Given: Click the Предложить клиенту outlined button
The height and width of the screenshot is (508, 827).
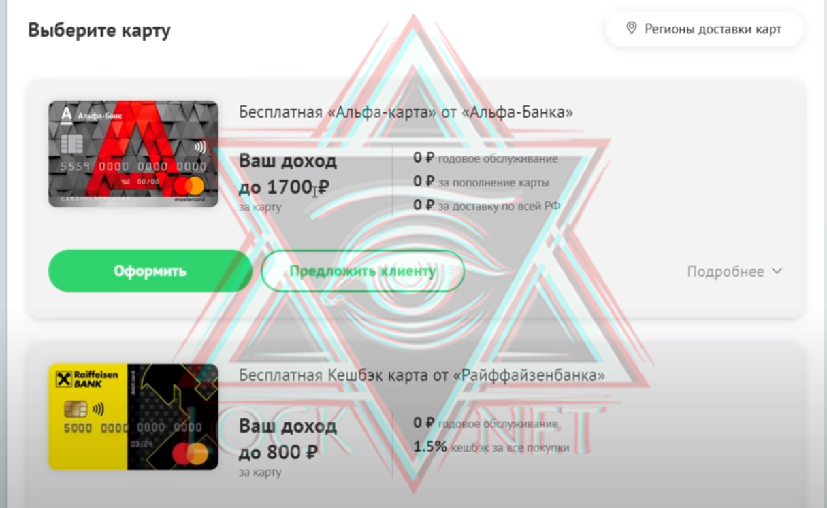Looking at the screenshot, I should pyautogui.click(x=362, y=271).
